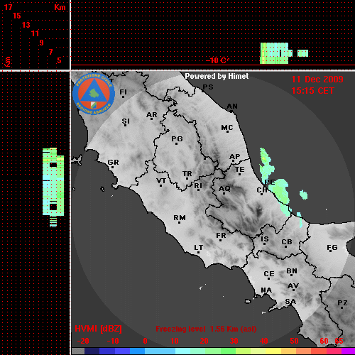The width and height of the screenshot is (355, 355).
Task: Click the '10' dBZ scale value
Action: 175,341
